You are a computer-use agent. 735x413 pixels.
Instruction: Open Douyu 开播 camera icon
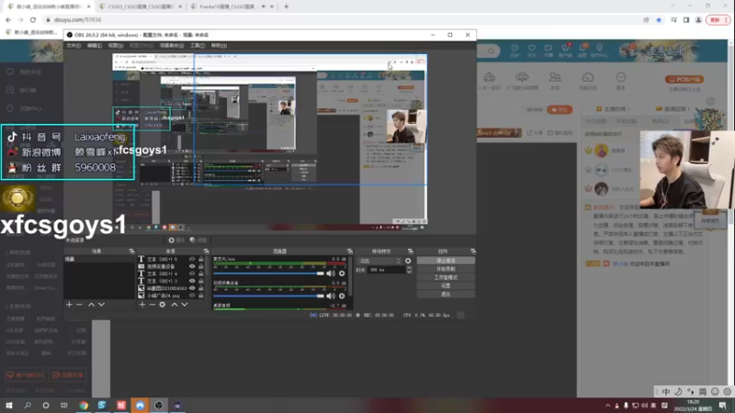[x=548, y=49]
